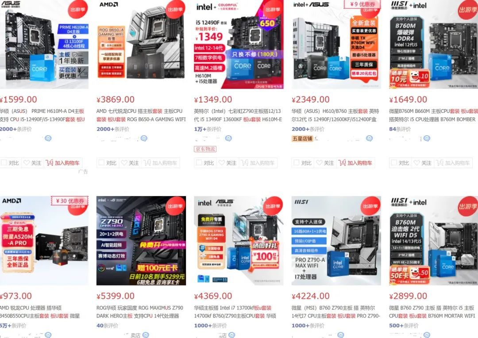Click 加入购物车 for ¥1599.00 PRIME H610M-A
This screenshot has height=338, width=478.
tap(63, 163)
